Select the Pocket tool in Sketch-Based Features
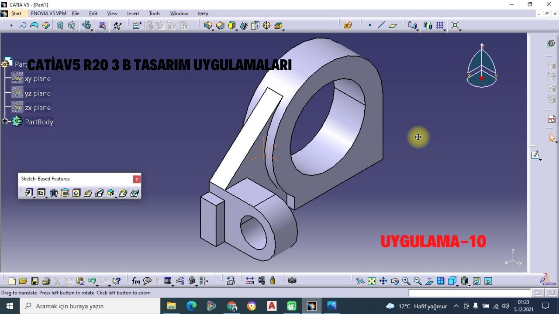Viewport: 559px width, 314px height. [41, 193]
